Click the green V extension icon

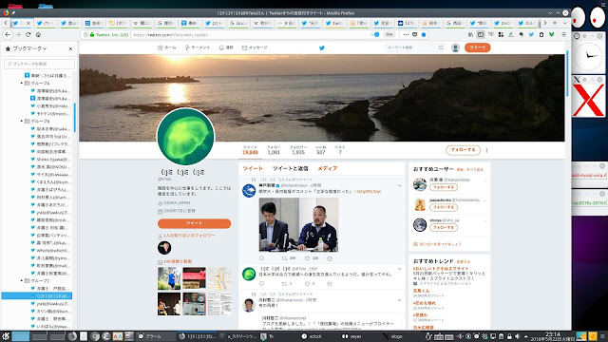pos(551,34)
